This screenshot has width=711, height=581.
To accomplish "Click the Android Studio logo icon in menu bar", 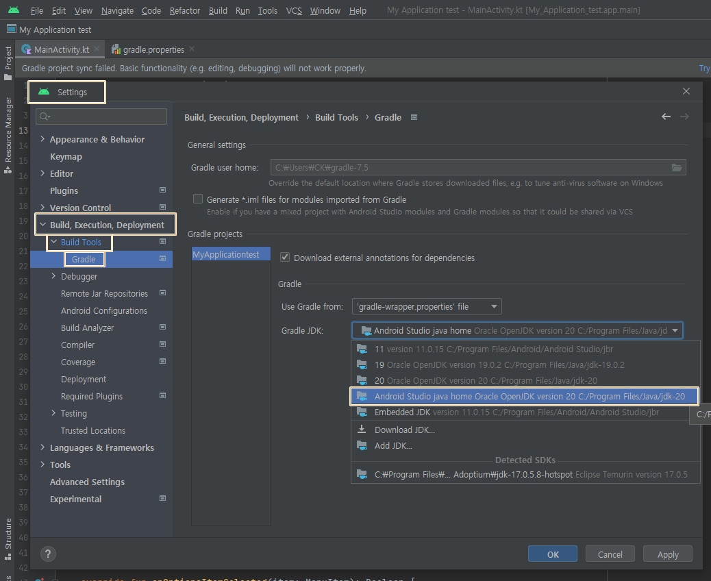I will tap(14, 10).
